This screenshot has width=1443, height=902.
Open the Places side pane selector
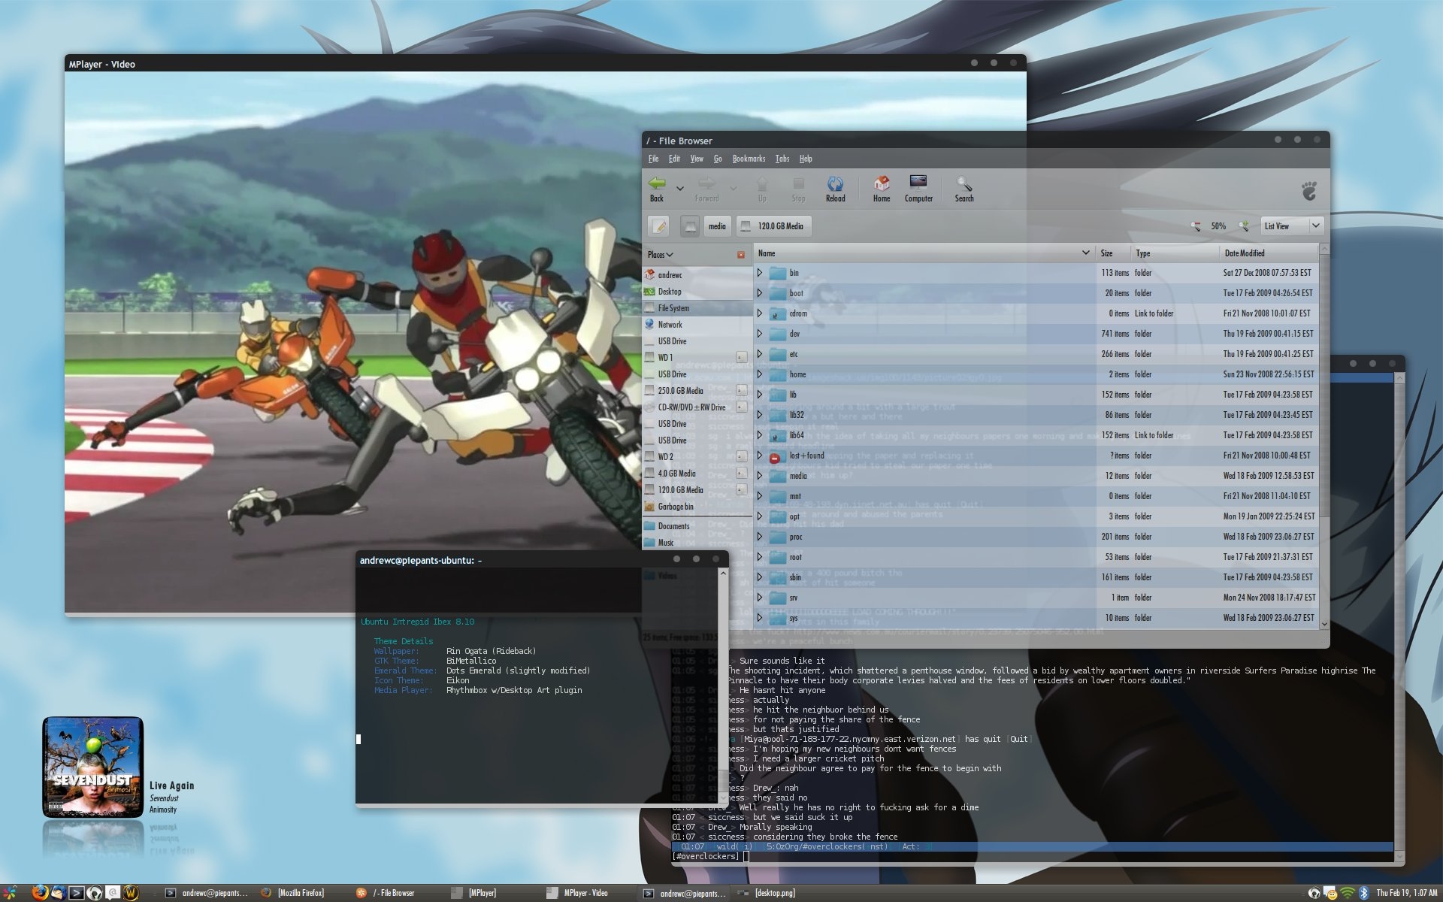(x=661, y=255)
